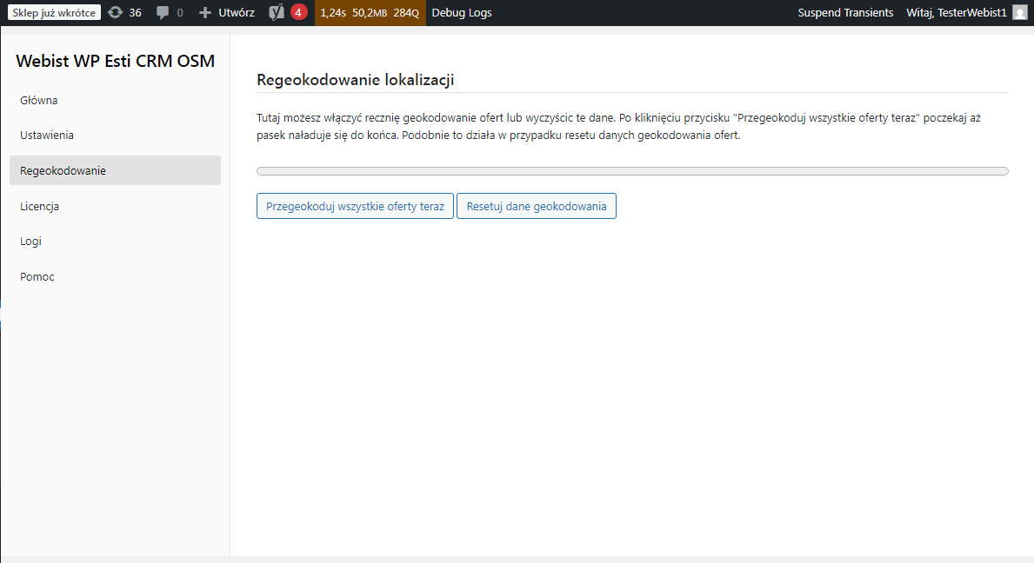The image size is (1034, 563).
Task: Open the Pomoc help tab
Action: [x=37, y=276]
